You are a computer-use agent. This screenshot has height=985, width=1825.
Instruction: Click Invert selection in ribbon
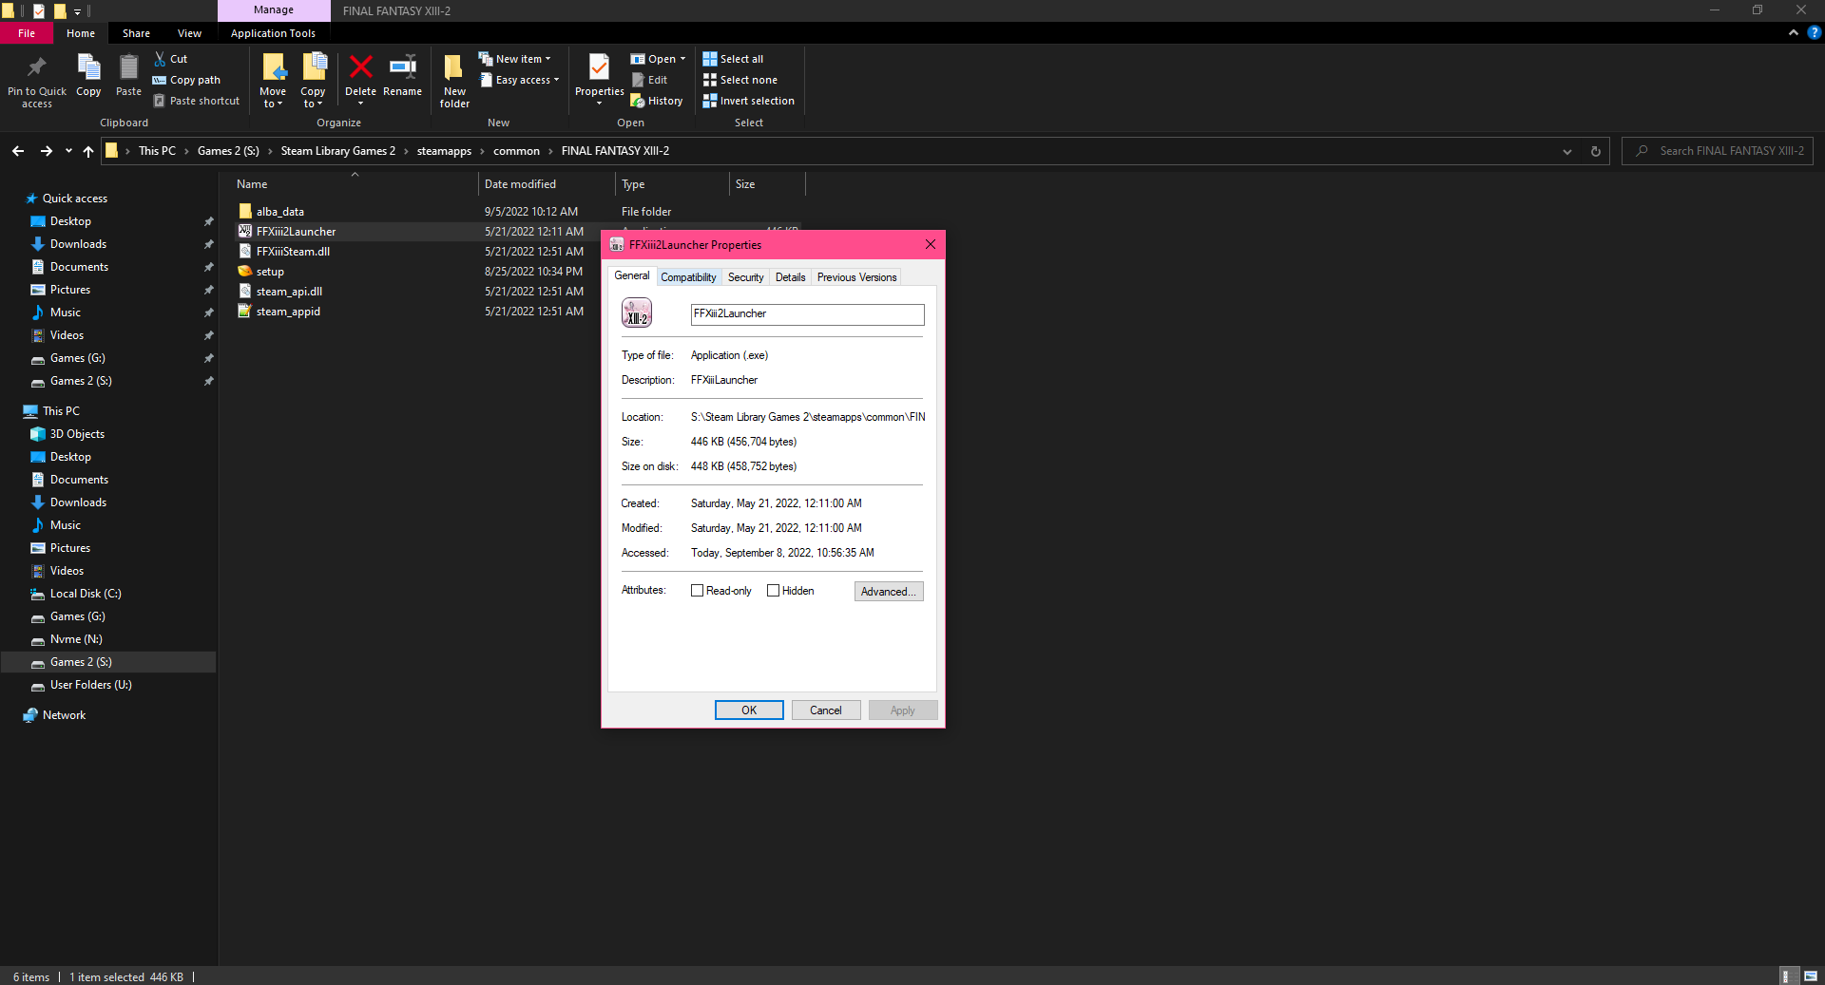[x=748, y=101]
